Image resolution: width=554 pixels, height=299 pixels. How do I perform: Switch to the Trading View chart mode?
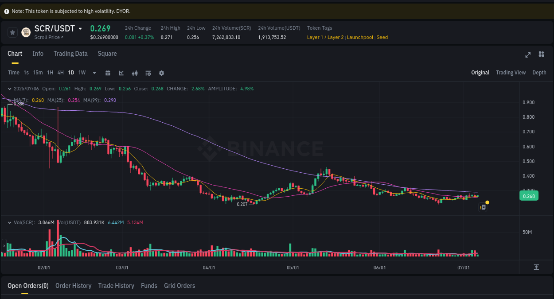click(x=511, y=72)
